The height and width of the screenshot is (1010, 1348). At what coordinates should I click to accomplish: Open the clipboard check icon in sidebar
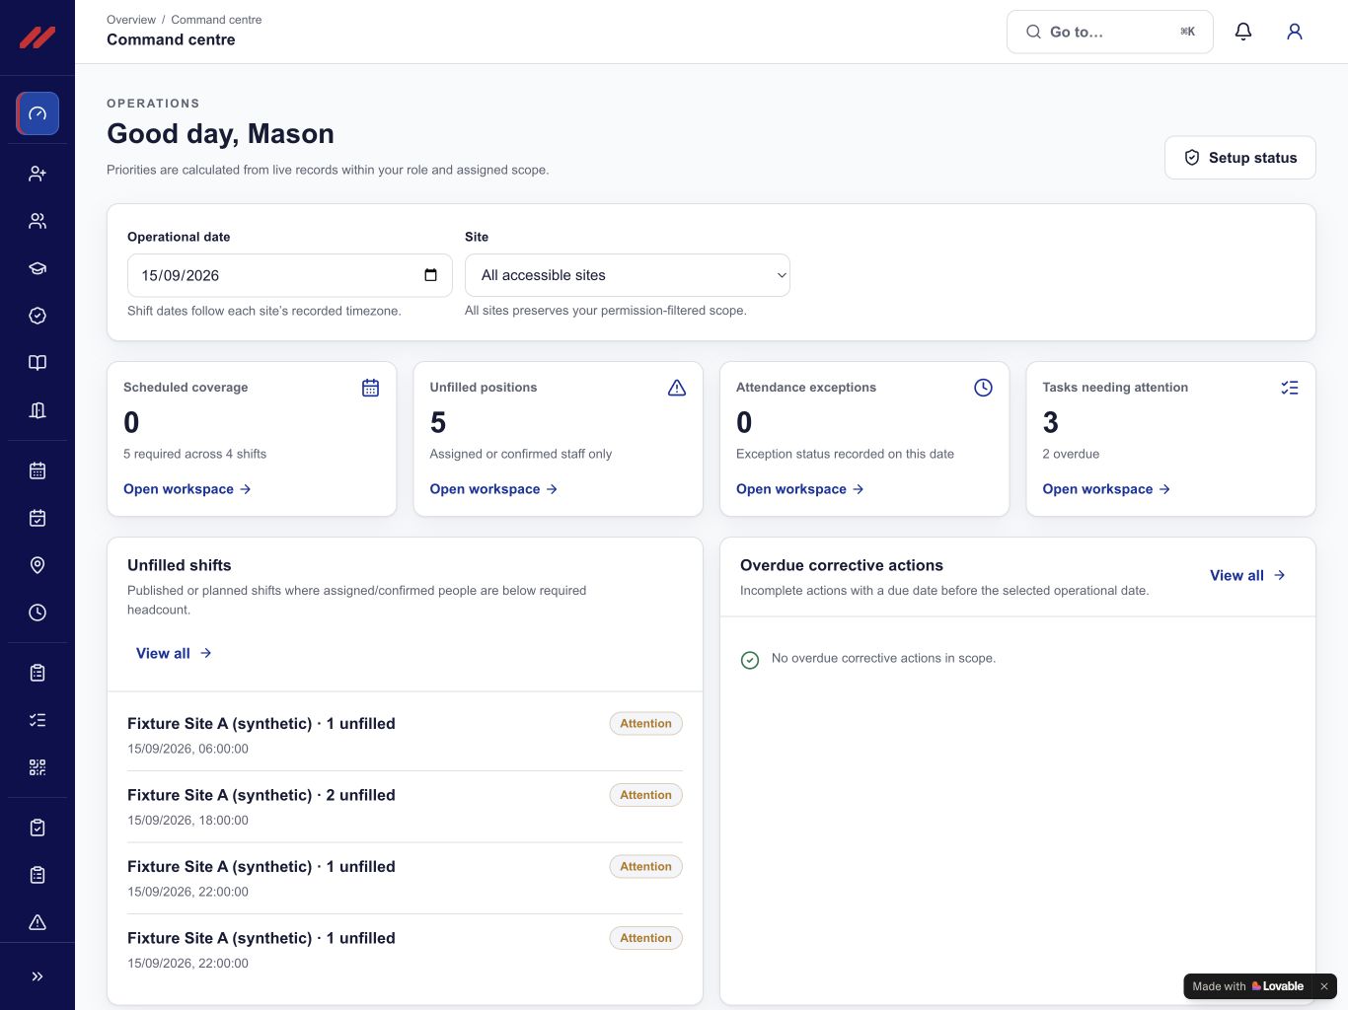click(x=37, y=828)
